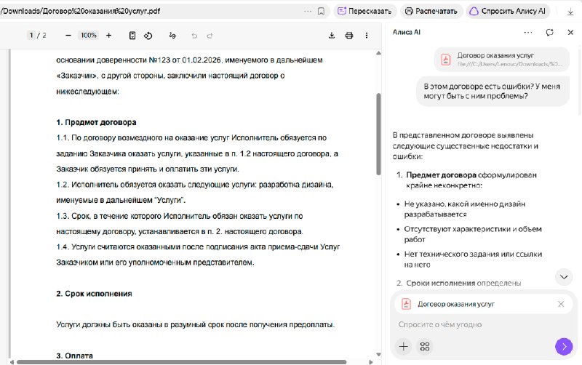Click the Пересказать button
This screenshot has width=582, height=365.
pyautogui.click(x=365, y=11)
